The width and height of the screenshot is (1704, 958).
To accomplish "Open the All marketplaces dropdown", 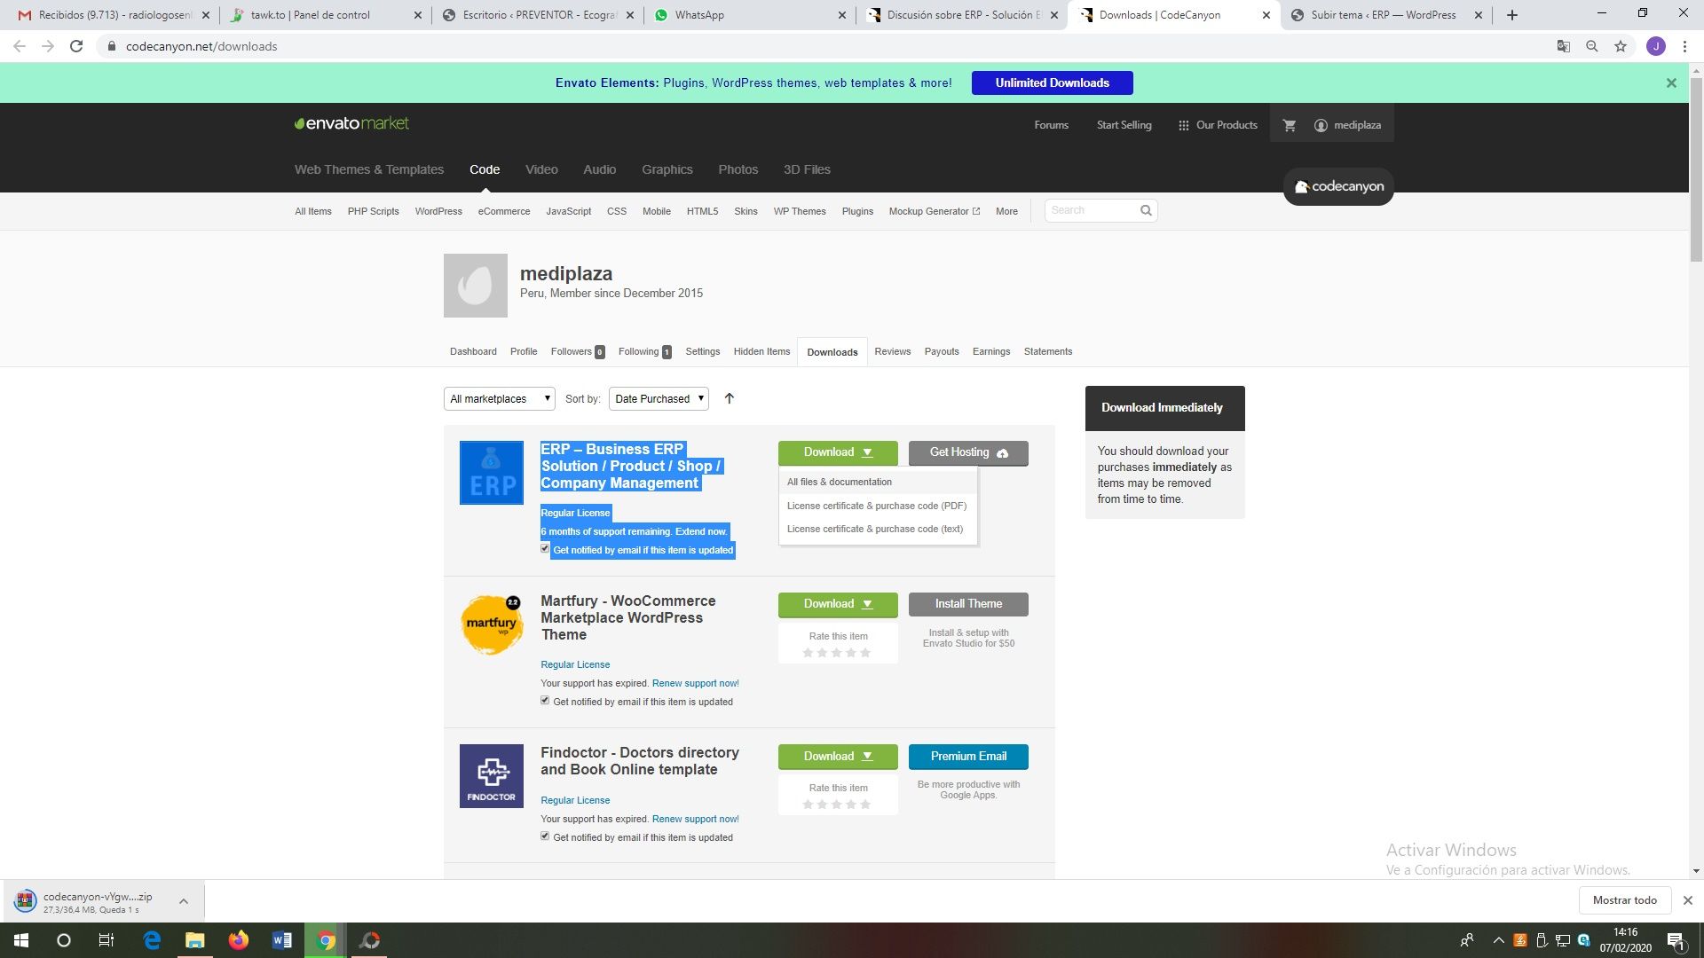I will coord(500,399).
